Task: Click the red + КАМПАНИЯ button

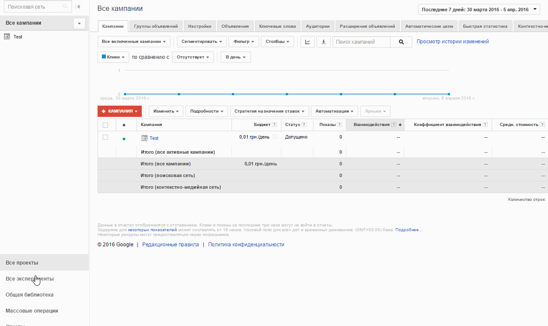Action: (x=120, y=111)
